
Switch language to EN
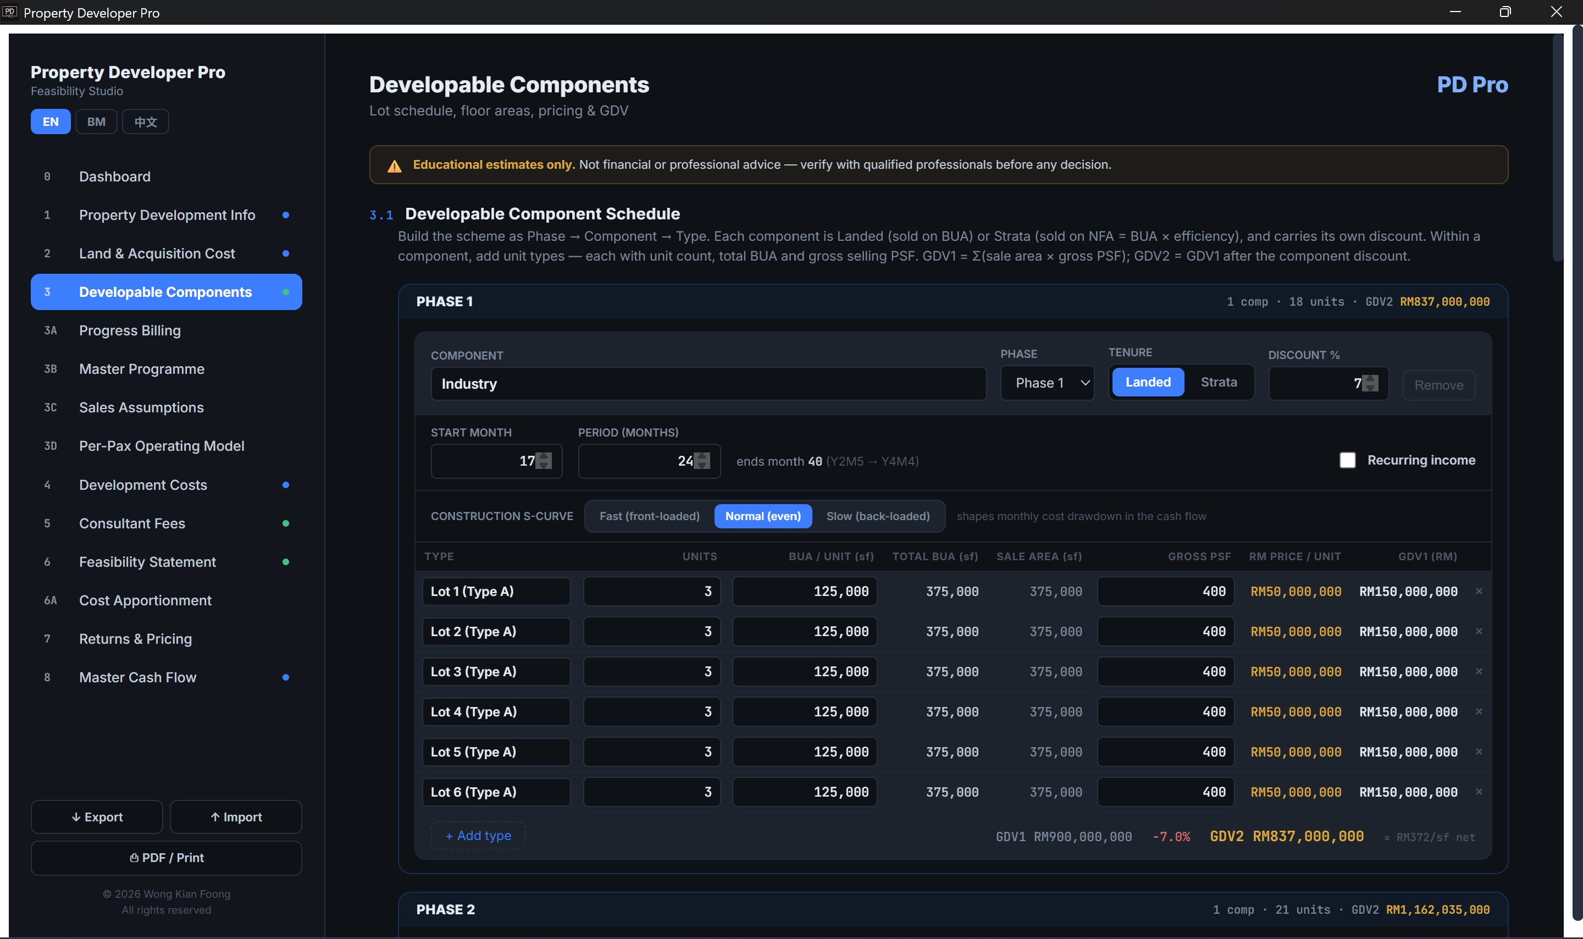coord(51,121)
